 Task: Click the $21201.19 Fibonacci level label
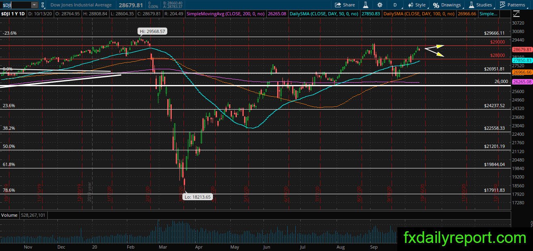(495, 146)
